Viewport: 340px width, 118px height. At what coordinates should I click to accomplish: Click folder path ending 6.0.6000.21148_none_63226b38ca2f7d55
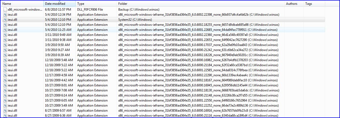pos(198,95)
